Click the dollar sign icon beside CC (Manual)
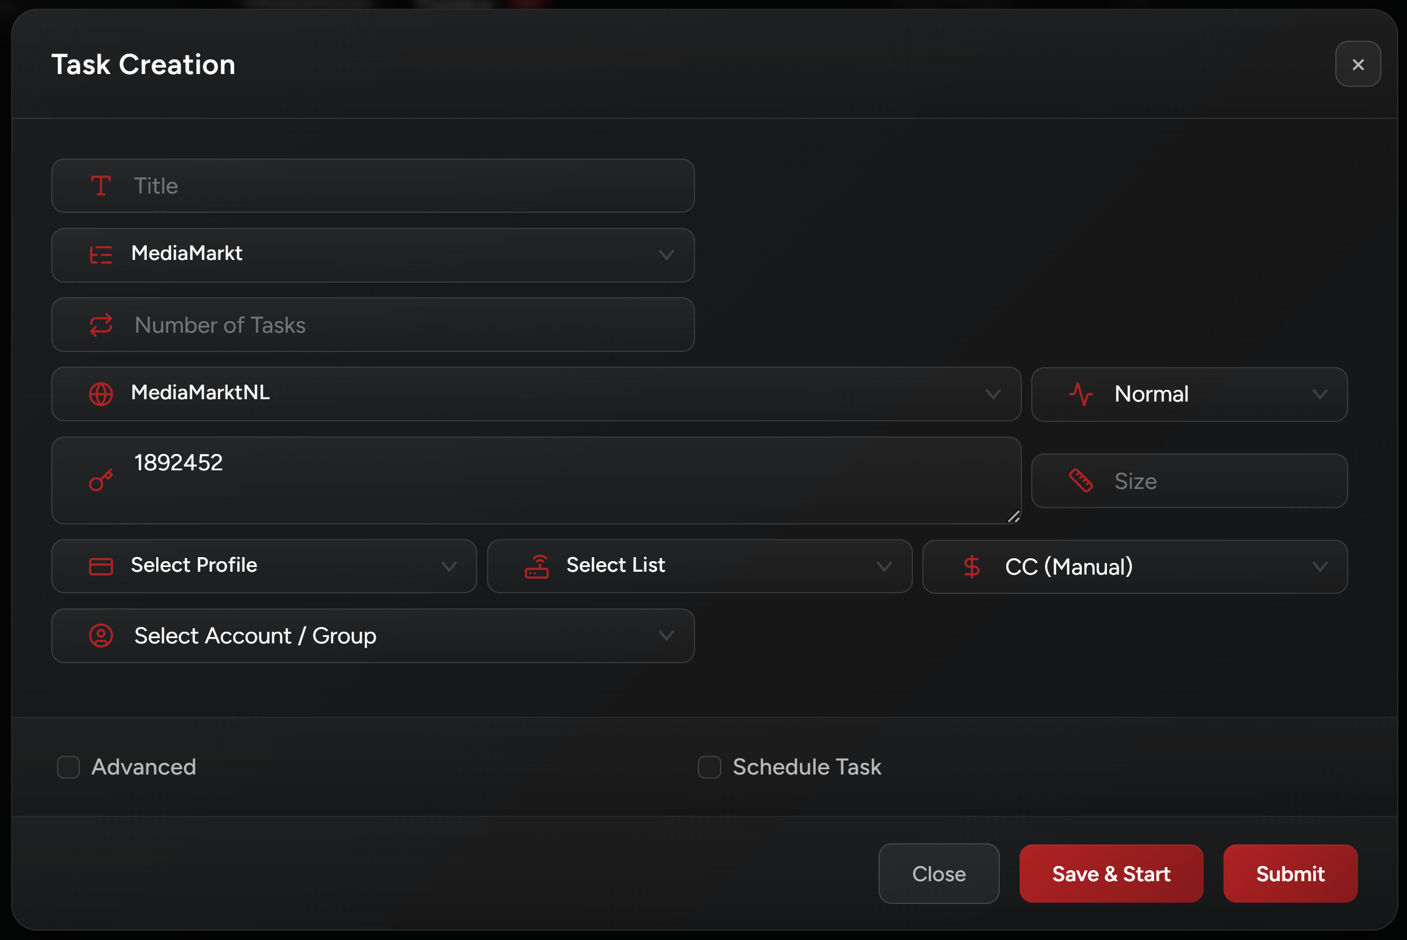 click(971, 566)
